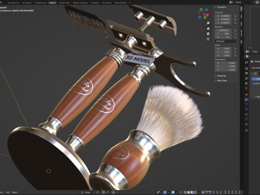The image size is (260, 195).
Task: Open the View Layer properties tab icon
Action: point(246,79)
